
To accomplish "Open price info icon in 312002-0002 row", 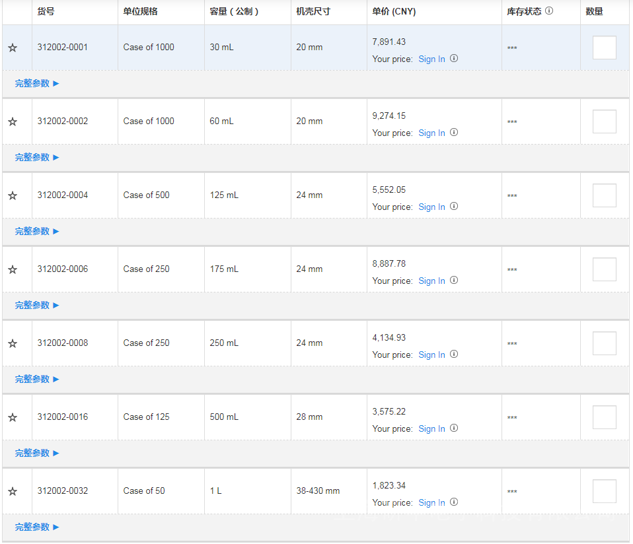I will (454, 133).
